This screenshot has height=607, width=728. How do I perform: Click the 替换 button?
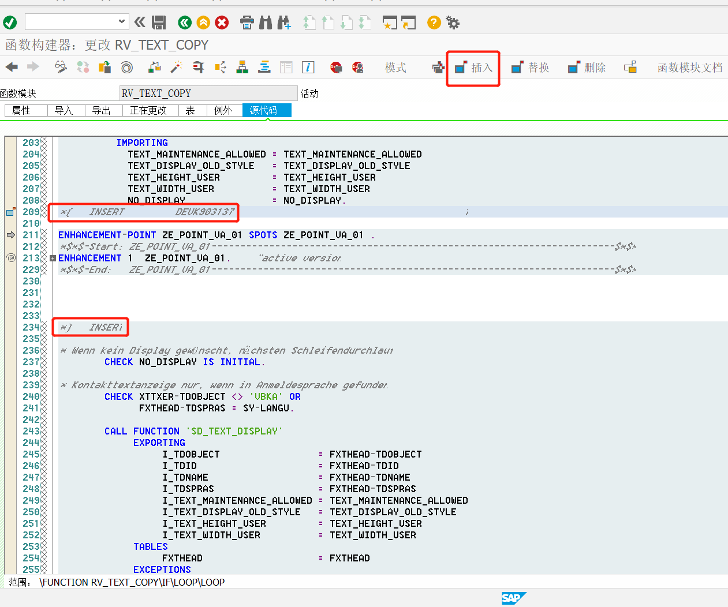pos(531,68)
